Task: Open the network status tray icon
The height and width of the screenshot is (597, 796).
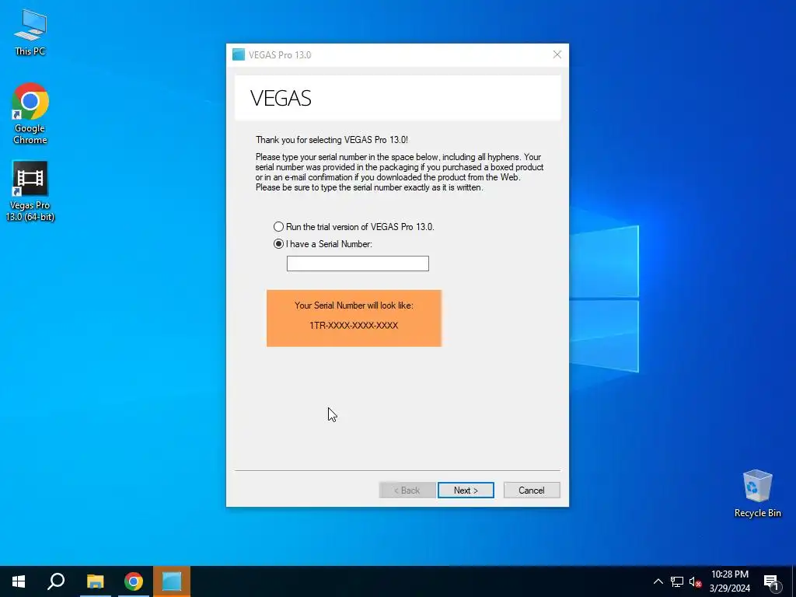Action: (677, 581)
